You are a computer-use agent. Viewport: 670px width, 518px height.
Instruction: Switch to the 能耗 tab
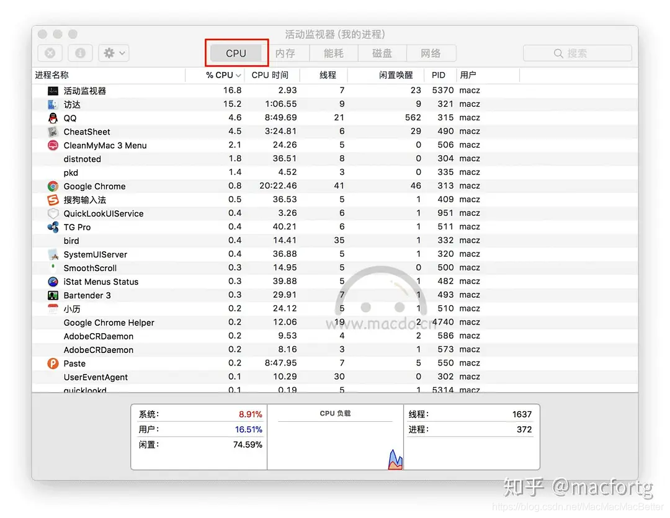333,53
